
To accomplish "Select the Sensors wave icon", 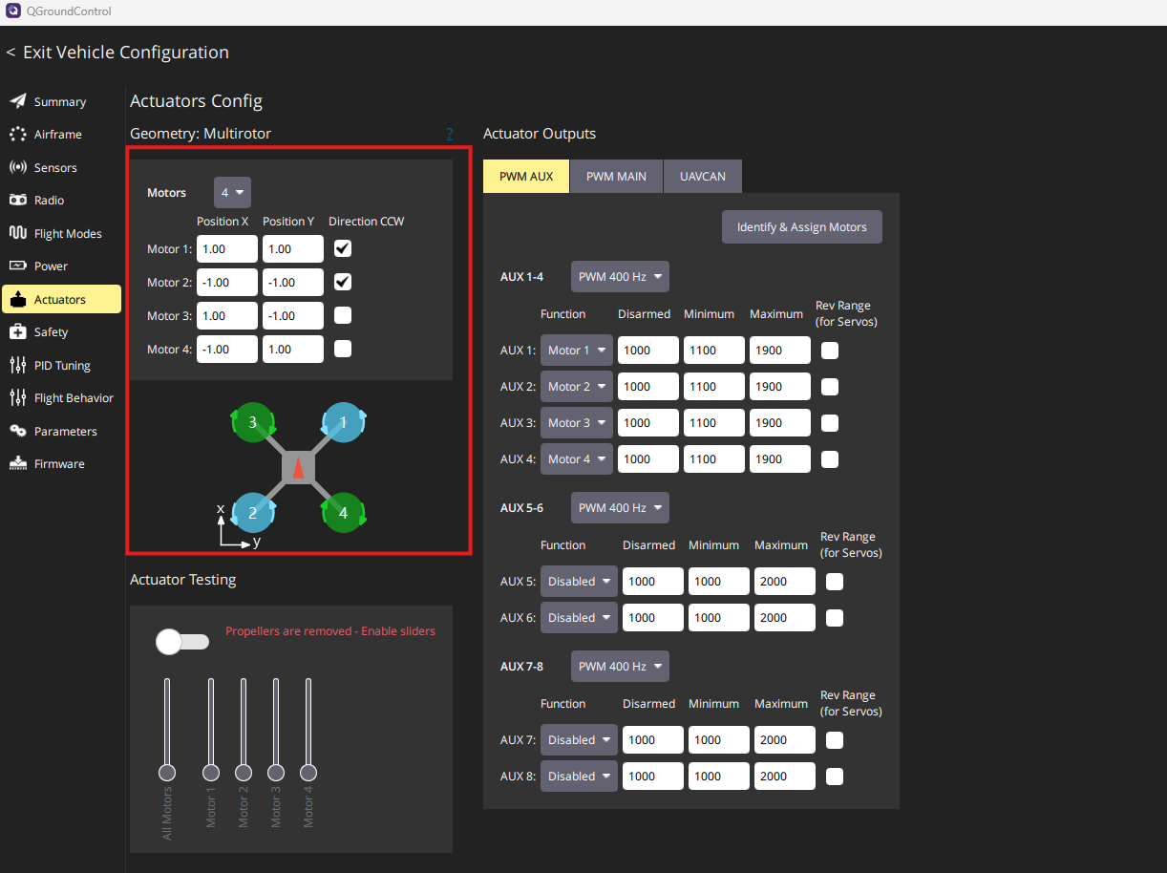I will pyautogui.click(x=18, y=167).
